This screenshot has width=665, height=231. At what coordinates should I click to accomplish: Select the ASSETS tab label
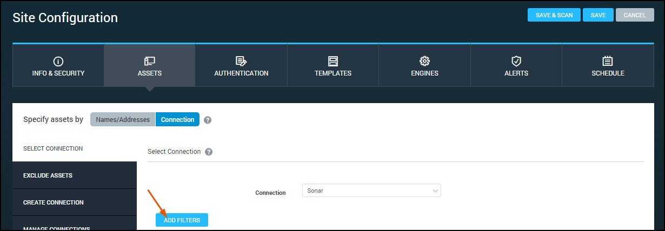click(x=150, y=73)
